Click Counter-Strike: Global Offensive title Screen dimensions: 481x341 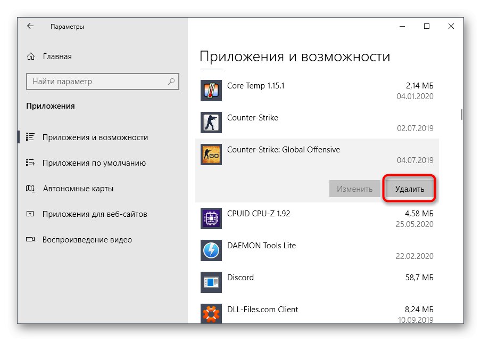click(x=284, y=150)
